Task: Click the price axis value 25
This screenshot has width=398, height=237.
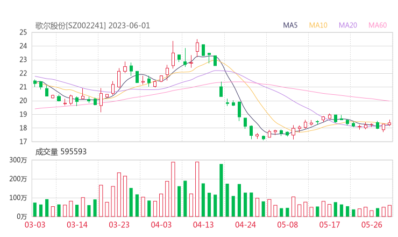Action: click(23, 32)
